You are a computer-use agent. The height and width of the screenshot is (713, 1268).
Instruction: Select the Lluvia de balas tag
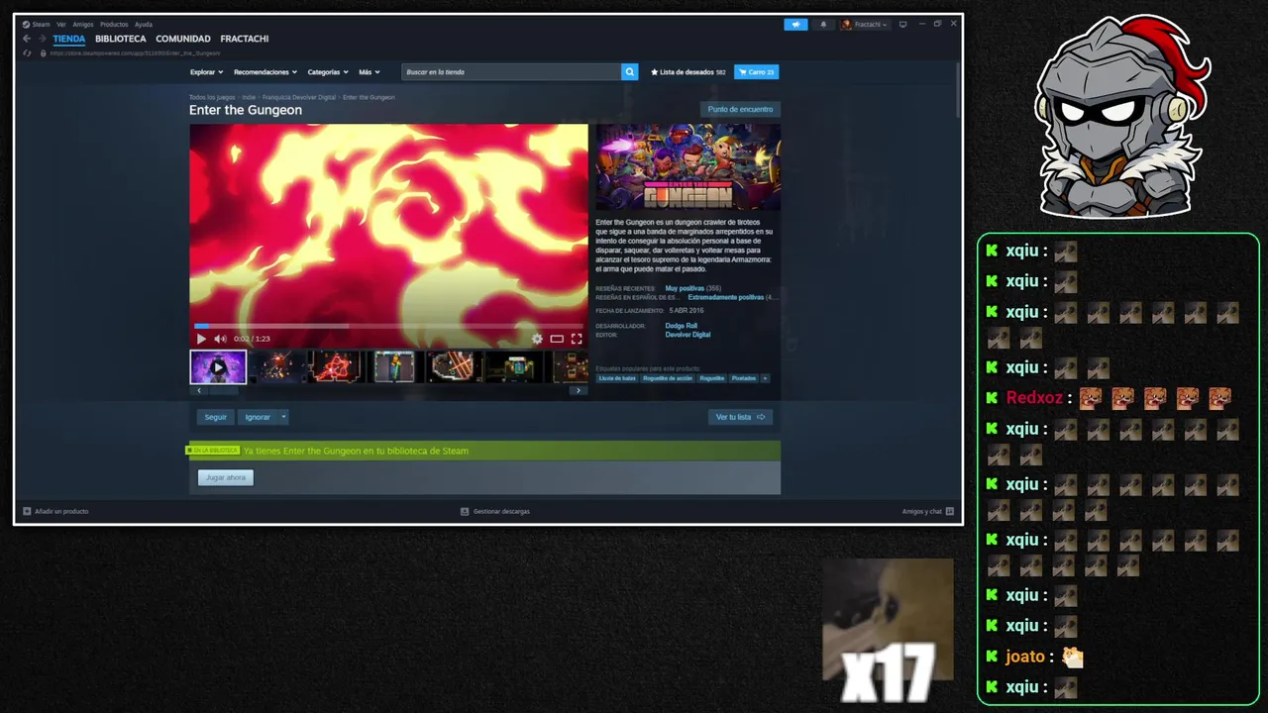pos(617,378)
